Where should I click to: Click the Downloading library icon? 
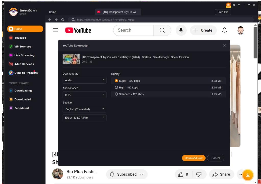click(x=11, y=90)
